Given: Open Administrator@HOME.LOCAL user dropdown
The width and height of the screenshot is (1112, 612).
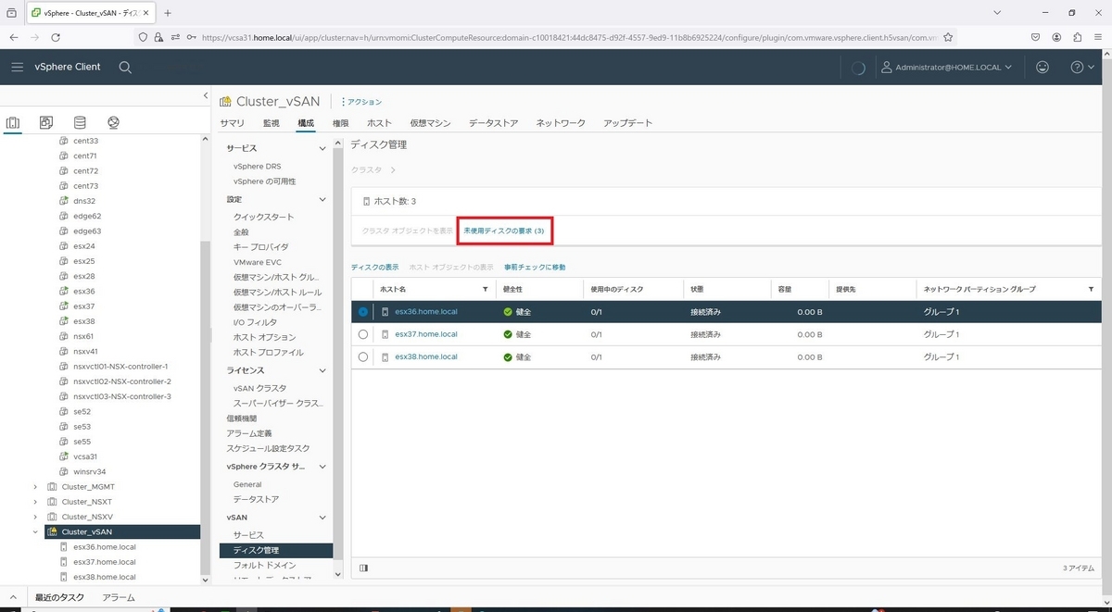Looking at the screenshot, I should pos(946,67).
